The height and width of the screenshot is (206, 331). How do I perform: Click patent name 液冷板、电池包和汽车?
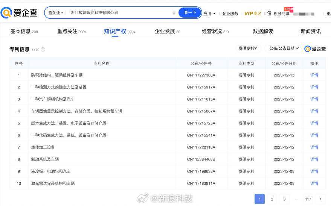point(51,171)
